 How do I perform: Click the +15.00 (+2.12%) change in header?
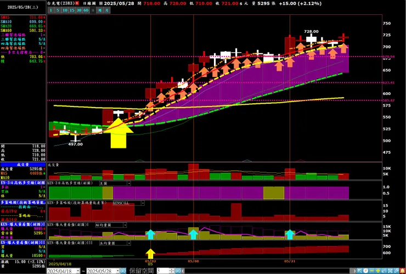[x=300, y=3]
